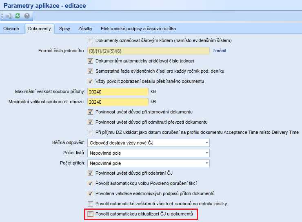Check Povolit automatickou aktualizaci ČJ u dokumentů
302x222 pixels.
click(90, 214)
